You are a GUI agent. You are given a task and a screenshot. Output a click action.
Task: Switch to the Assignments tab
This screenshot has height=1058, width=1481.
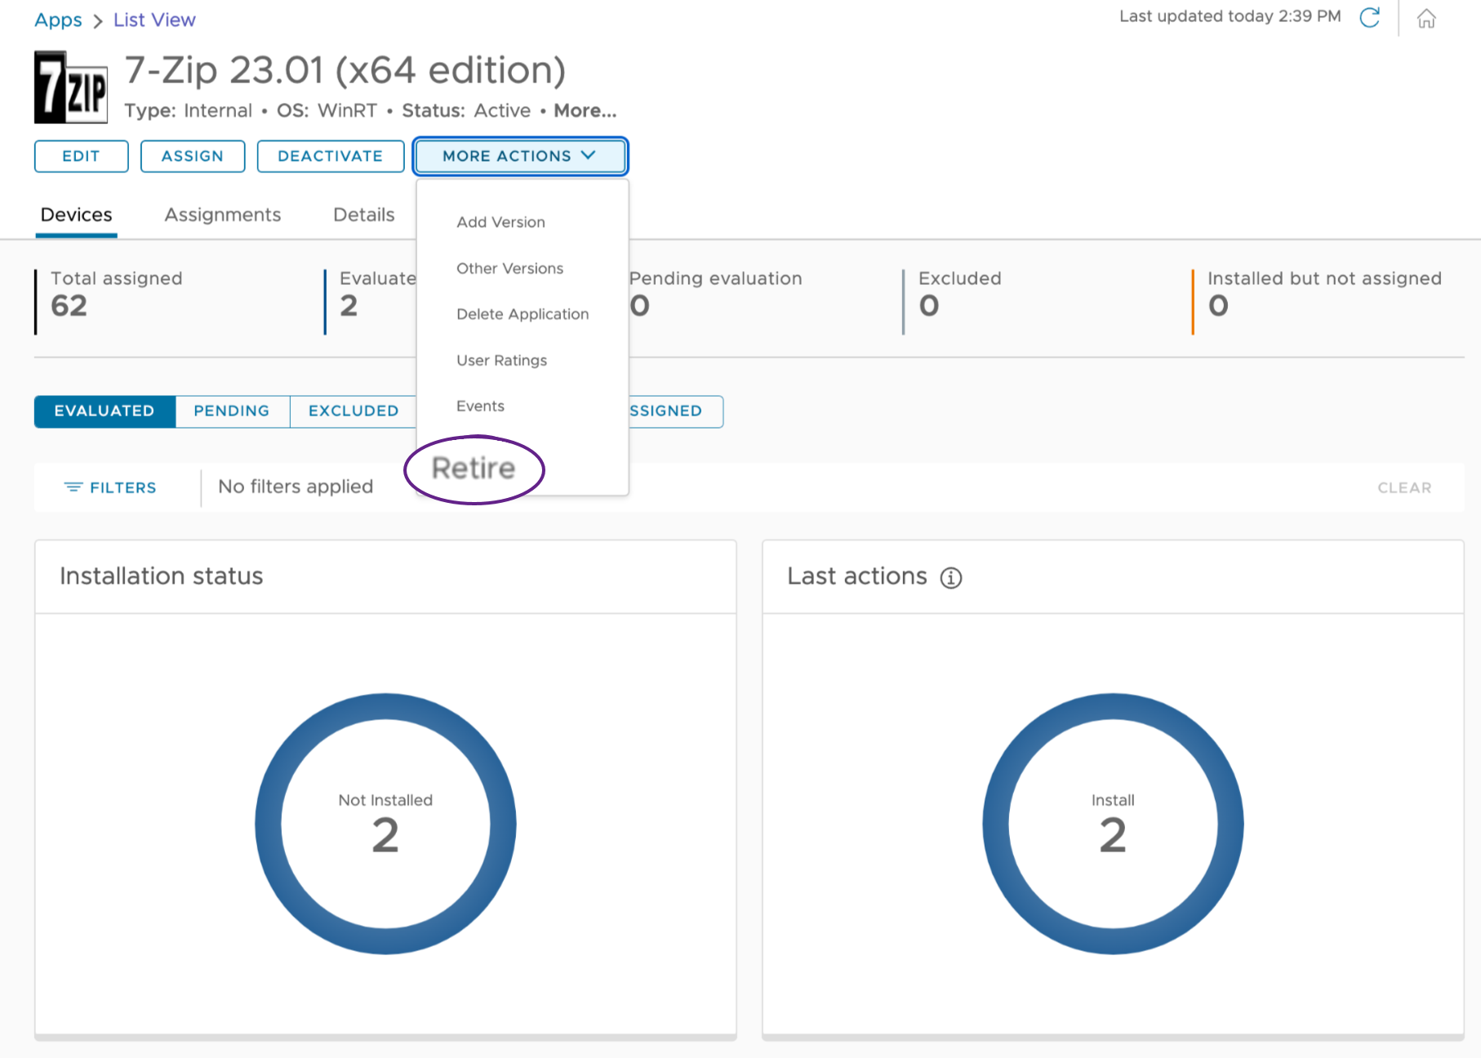click(x=222, y=215)
